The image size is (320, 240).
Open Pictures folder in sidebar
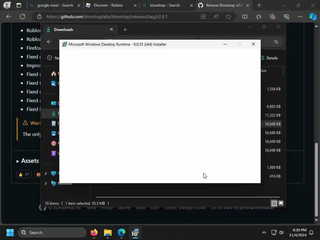coord(54,133)
